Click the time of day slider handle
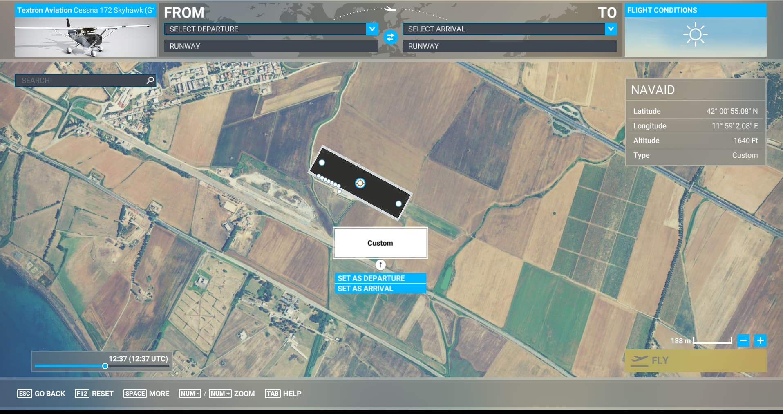Screen dimensions: 783x414 pos(105,366)
